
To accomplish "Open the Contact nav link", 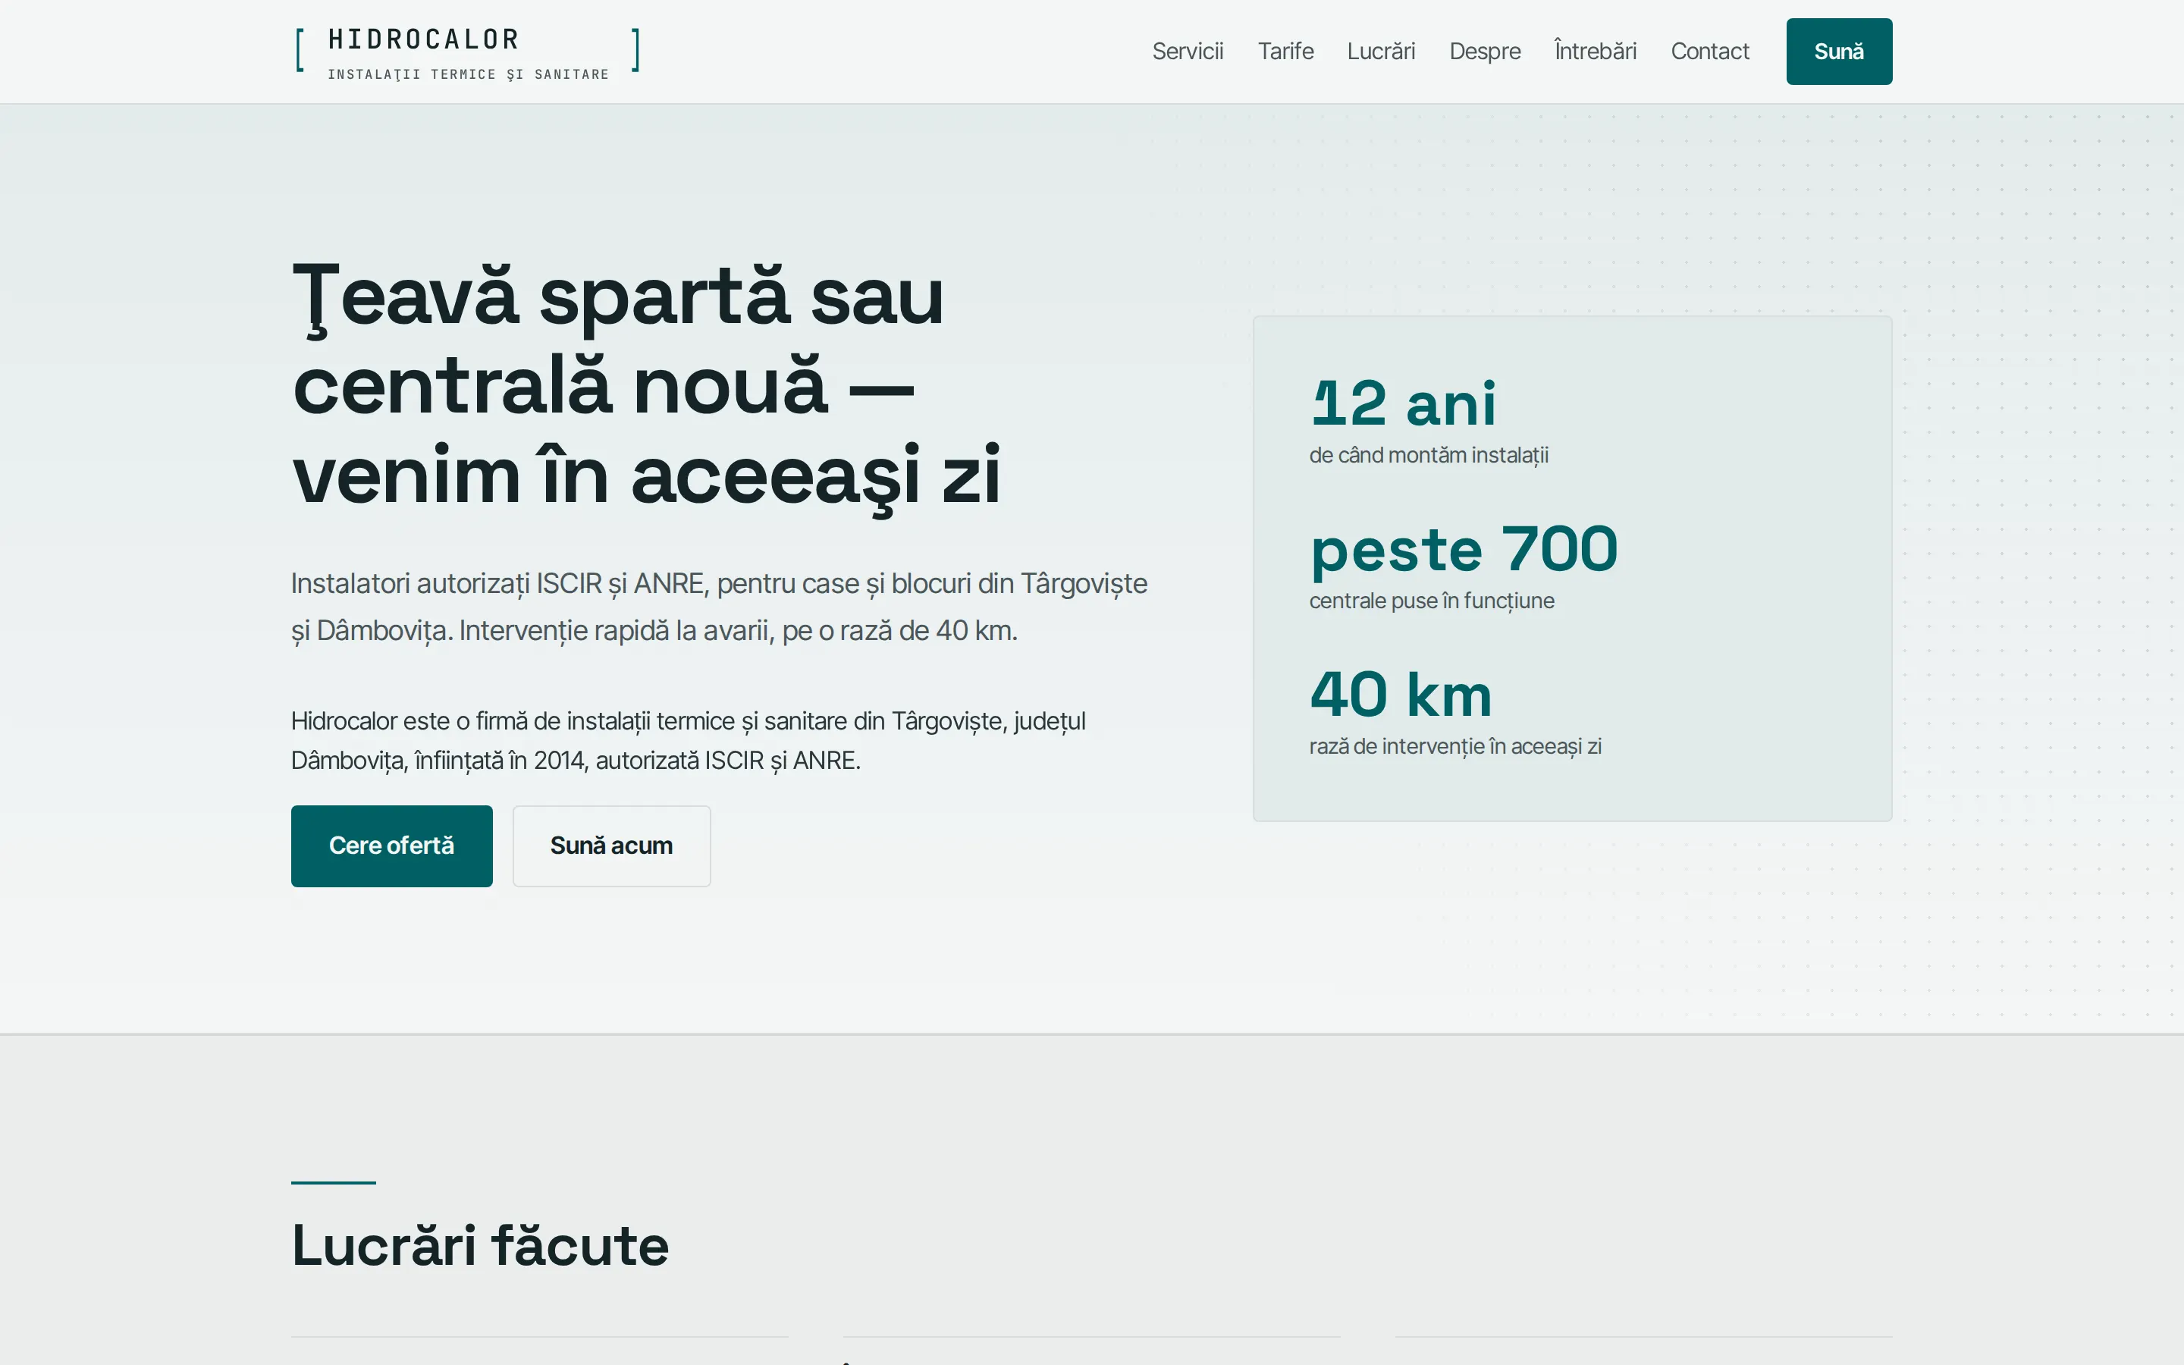I will [x=1709, y=52].
